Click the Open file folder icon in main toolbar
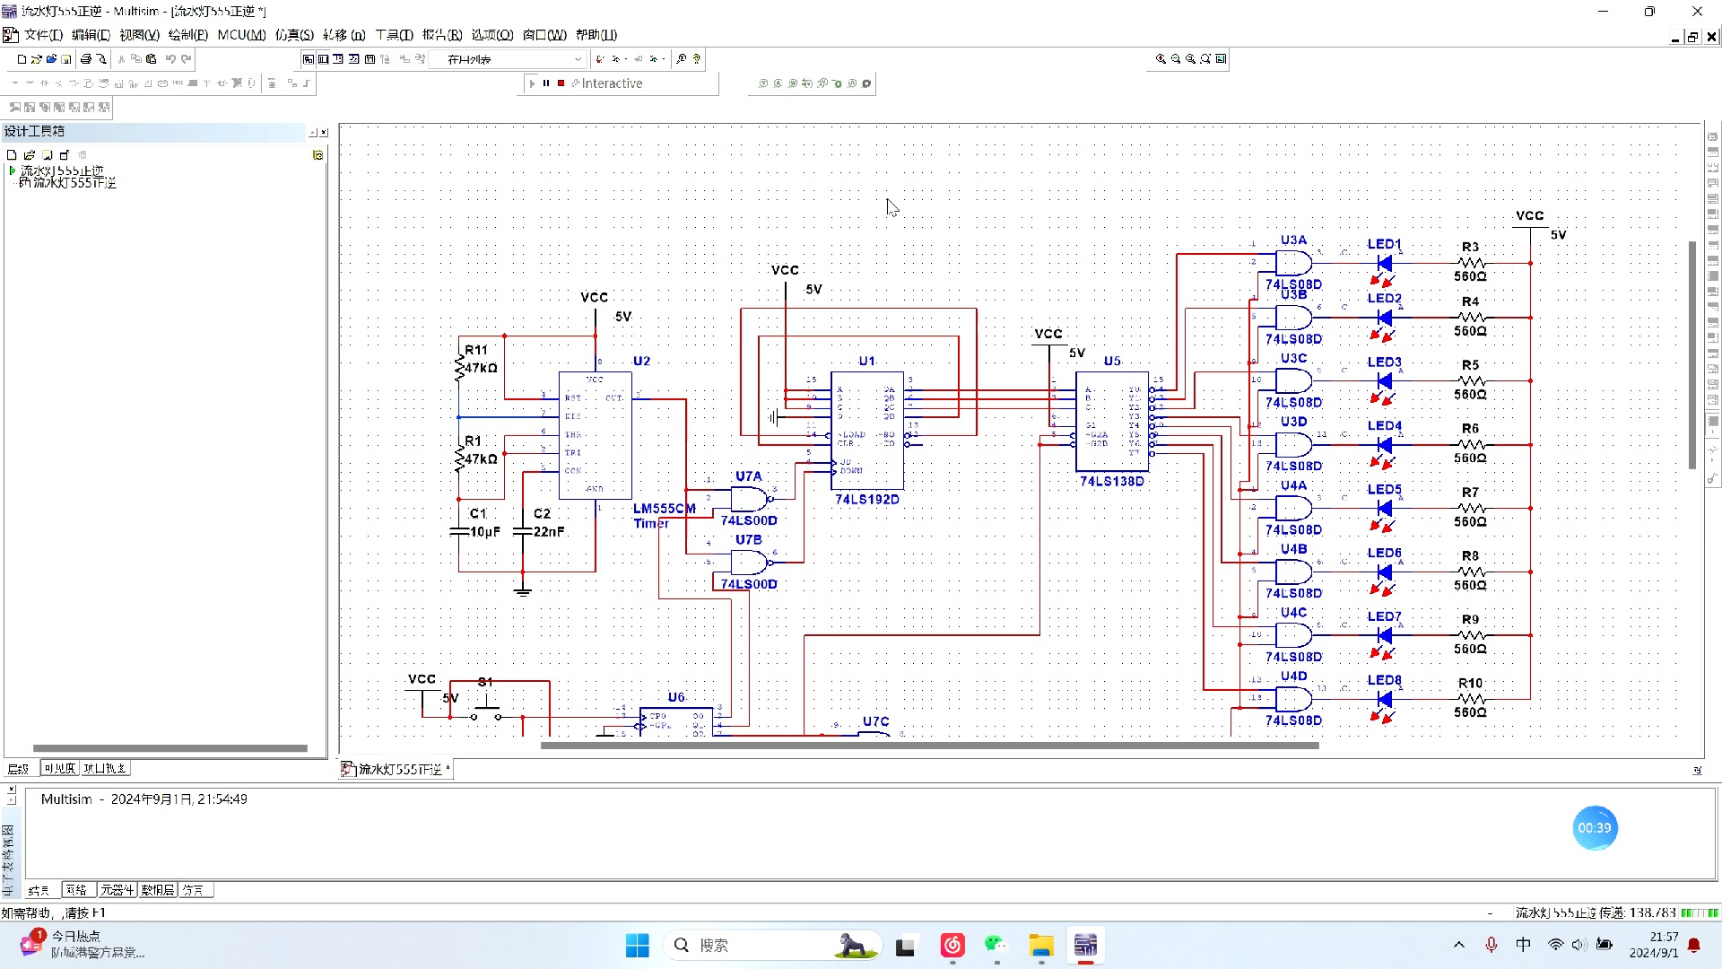The width and height of the screenshot is (1722, 969). (36, 59)
